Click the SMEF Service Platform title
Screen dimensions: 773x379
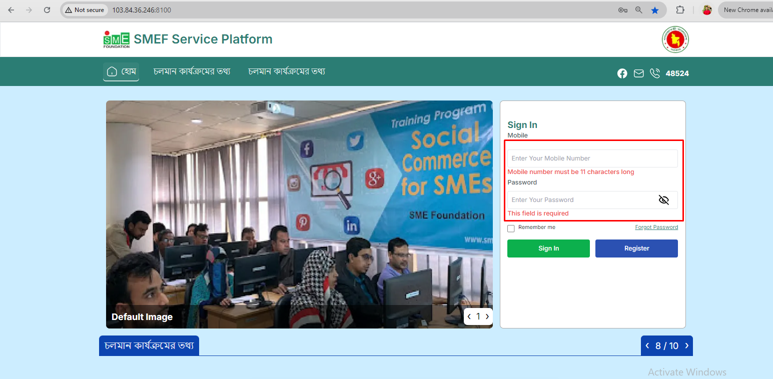coord(203,39)
